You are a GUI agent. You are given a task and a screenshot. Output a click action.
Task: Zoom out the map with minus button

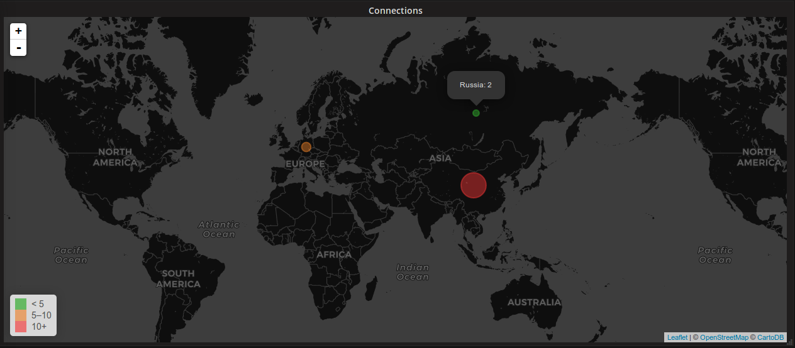coord(18,48)
